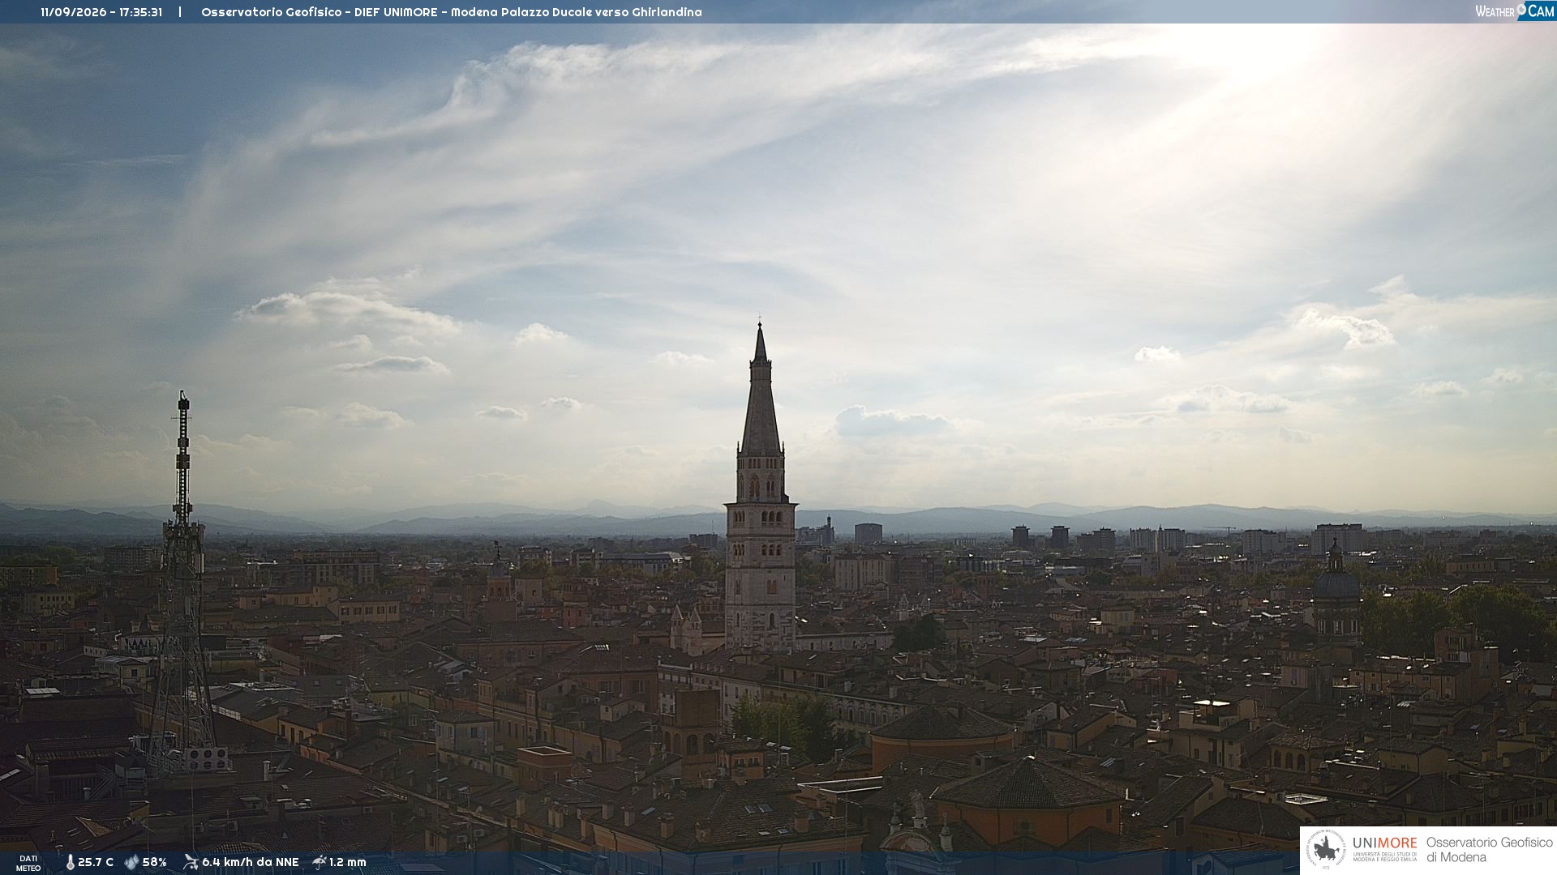The height and width of the screenshot is (875, 1557).
Task: Click the 11/09/2026 timestamp
Action: pyautogui.click(x=74, y=12)
